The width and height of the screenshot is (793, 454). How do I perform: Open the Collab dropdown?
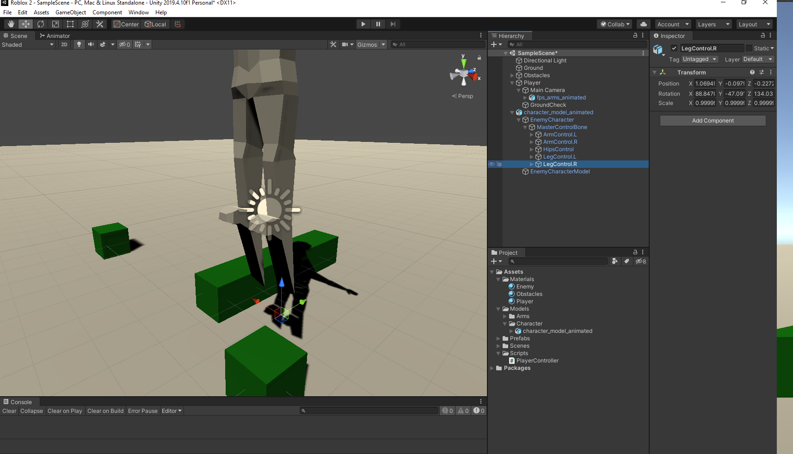(x=615, y=24)
